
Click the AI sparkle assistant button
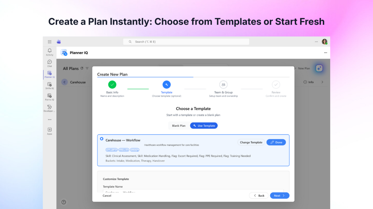(319, 68)
